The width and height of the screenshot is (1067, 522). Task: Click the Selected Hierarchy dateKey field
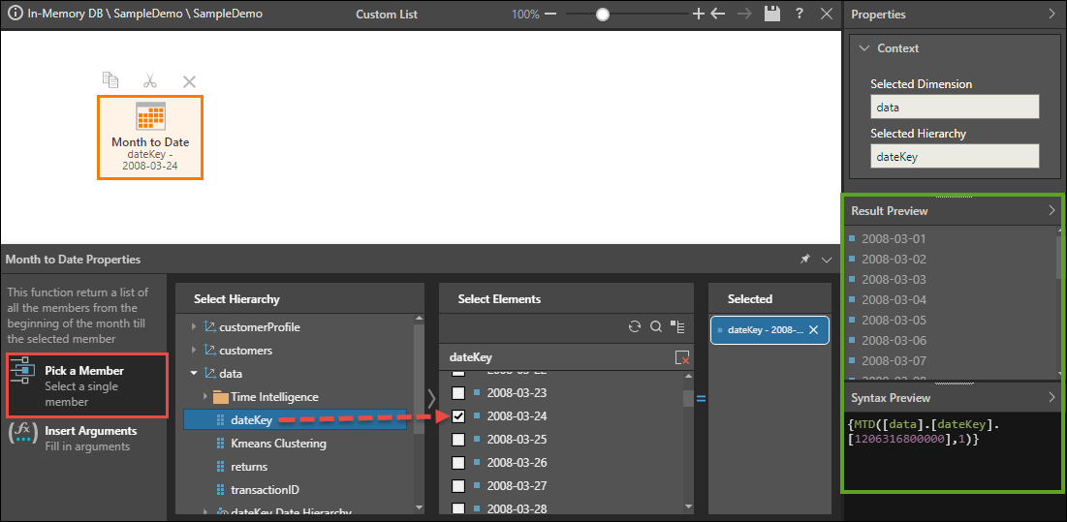[954, 156]
